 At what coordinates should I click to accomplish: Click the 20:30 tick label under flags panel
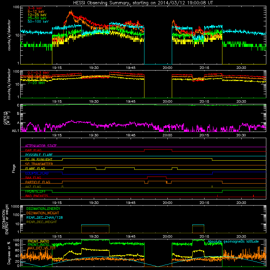click(x=241, y=203)
